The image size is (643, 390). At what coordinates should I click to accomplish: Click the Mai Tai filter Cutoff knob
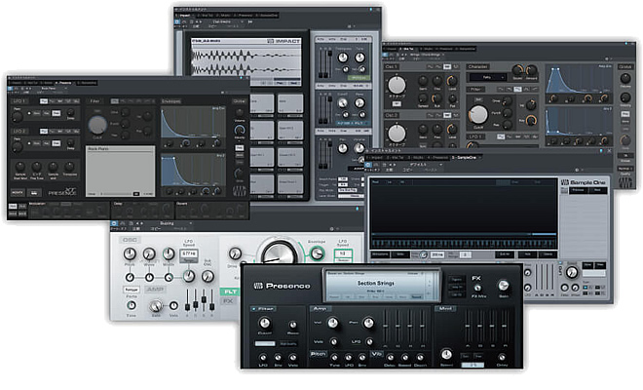tap(478, 115)
